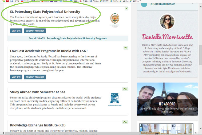Click vertical scrollbar down arrow
This screenshot has height=135, width=202.
[x=201, y=128]
